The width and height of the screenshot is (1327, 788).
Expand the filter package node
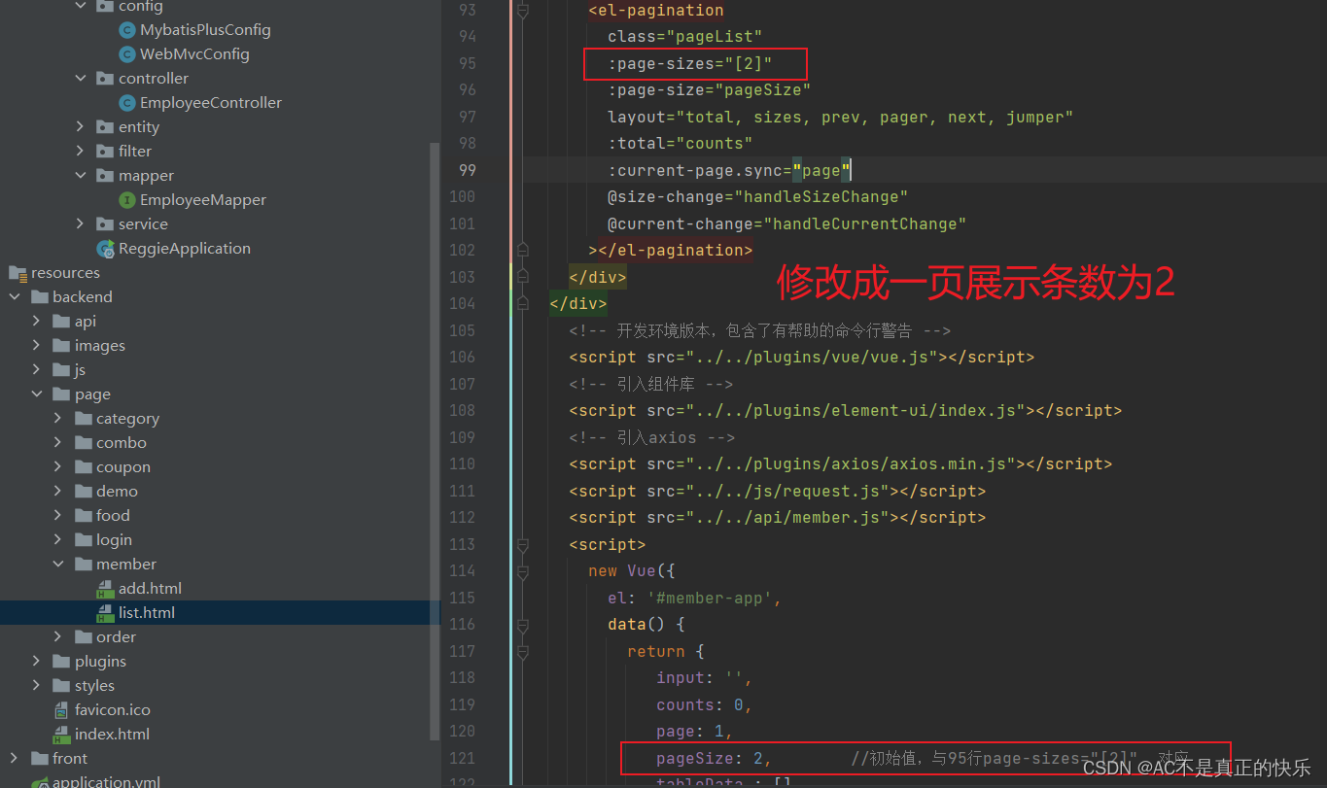(x=81, y=152)
